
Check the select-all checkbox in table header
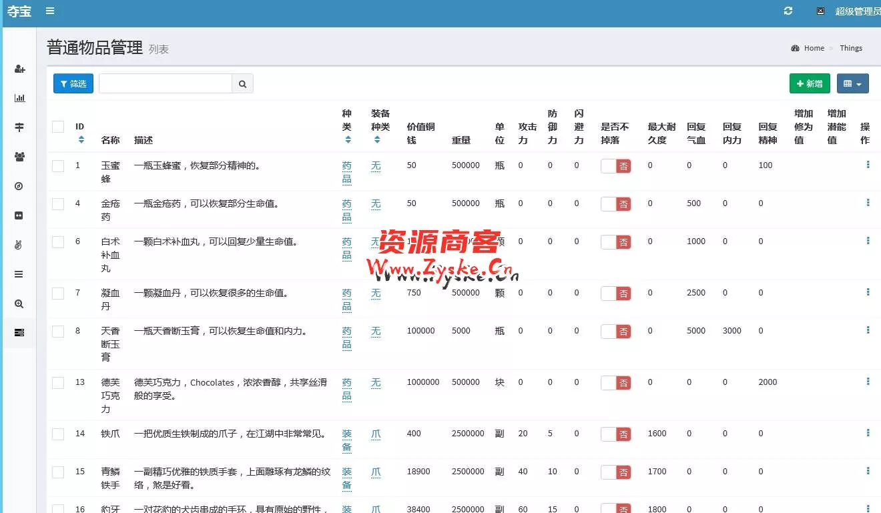(58, 127)
